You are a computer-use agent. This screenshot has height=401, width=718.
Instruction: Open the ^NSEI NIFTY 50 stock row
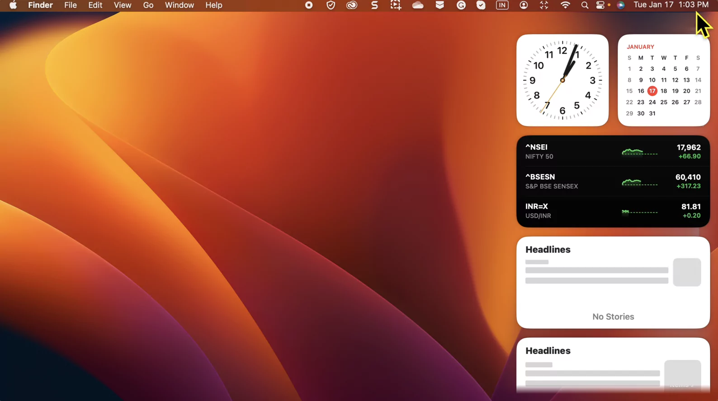(613, 152)
